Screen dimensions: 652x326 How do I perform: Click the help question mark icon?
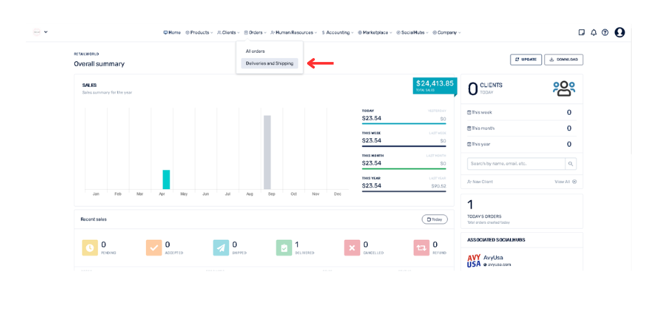(605, 33)
